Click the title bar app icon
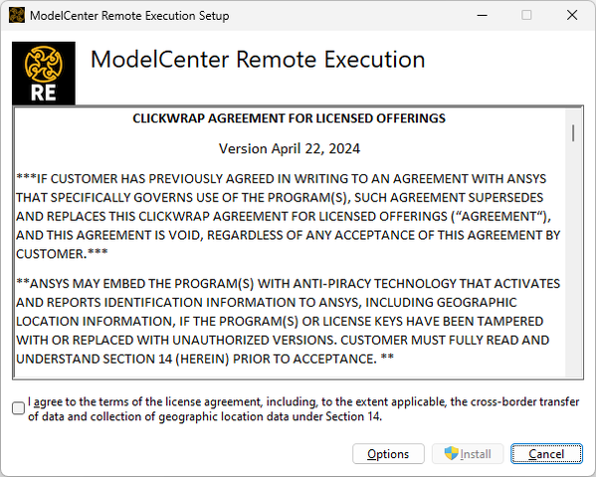Viewport: 596px width, 477px height. [17, 15]
